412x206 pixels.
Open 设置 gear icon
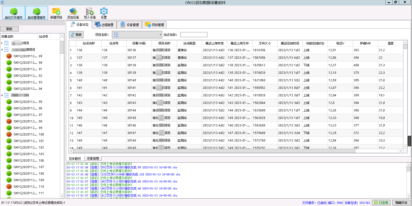pyautogui.click(x=104, y=12)
